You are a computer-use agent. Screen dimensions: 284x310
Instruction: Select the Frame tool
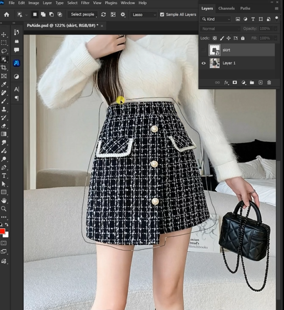pos(4,76)
